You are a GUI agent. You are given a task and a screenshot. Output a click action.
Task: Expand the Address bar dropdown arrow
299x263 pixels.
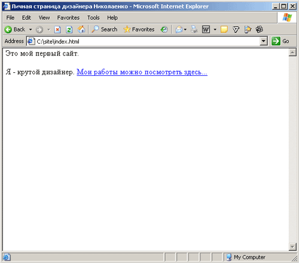point(264,41)
